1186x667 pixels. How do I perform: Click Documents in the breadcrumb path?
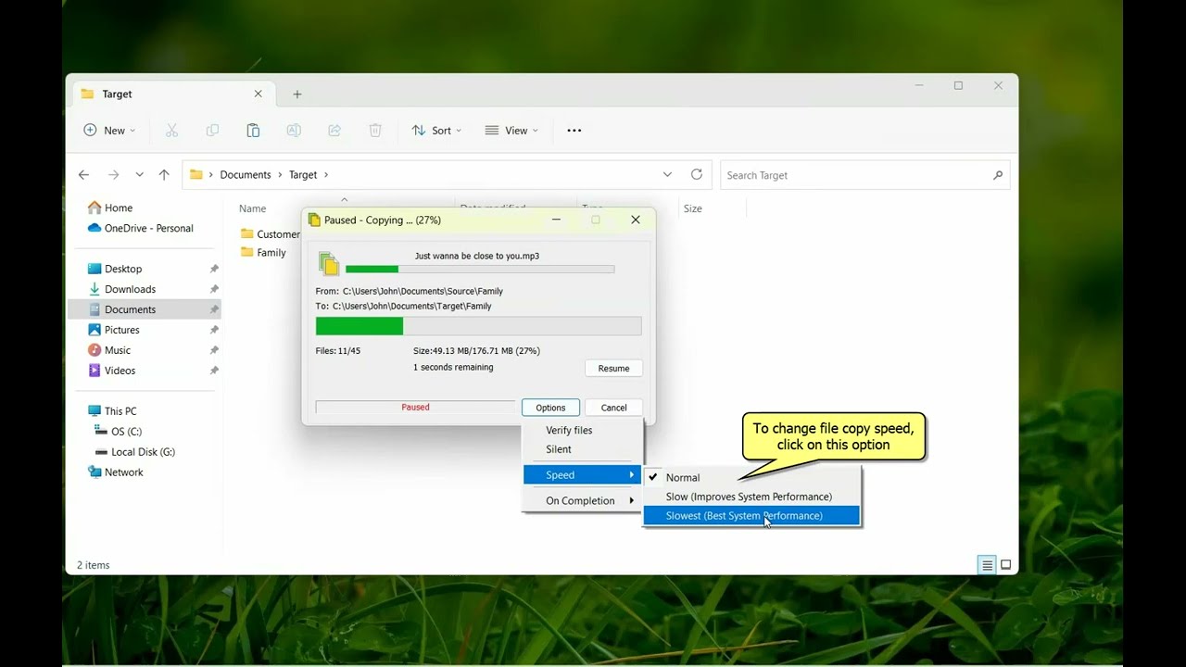coord(246,175)
